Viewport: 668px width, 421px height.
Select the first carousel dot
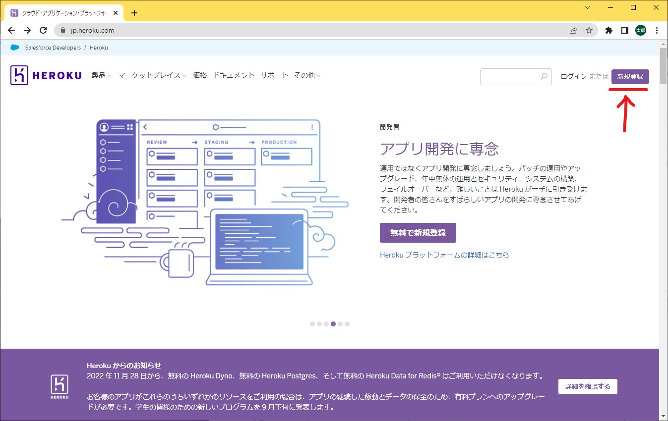coord(312,324)
